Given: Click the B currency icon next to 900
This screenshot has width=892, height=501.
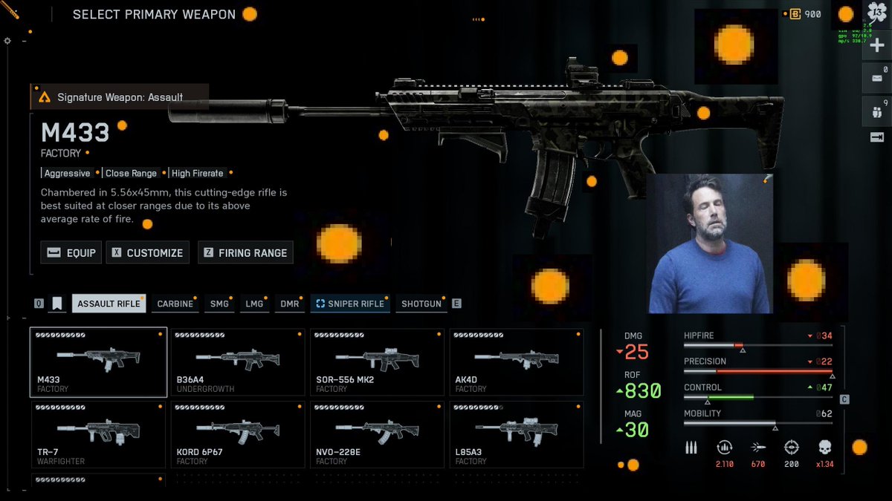Looking at the screenshot, I should pyautogui.click(x=795, y=13).
